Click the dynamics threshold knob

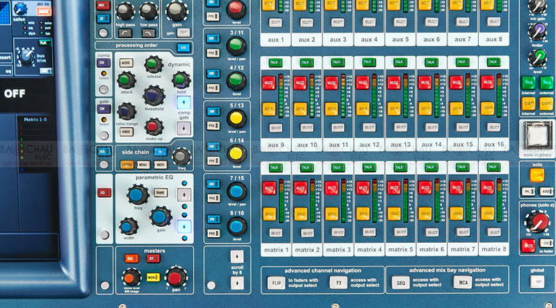[x=154, y=96]
